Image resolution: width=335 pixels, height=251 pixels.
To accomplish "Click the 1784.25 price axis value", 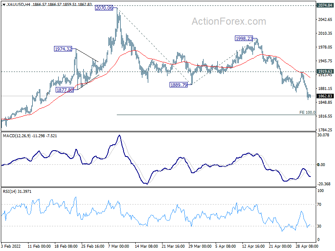I will [325, 130].
